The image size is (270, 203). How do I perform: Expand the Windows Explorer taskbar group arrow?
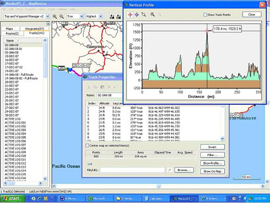click(140, 199)
